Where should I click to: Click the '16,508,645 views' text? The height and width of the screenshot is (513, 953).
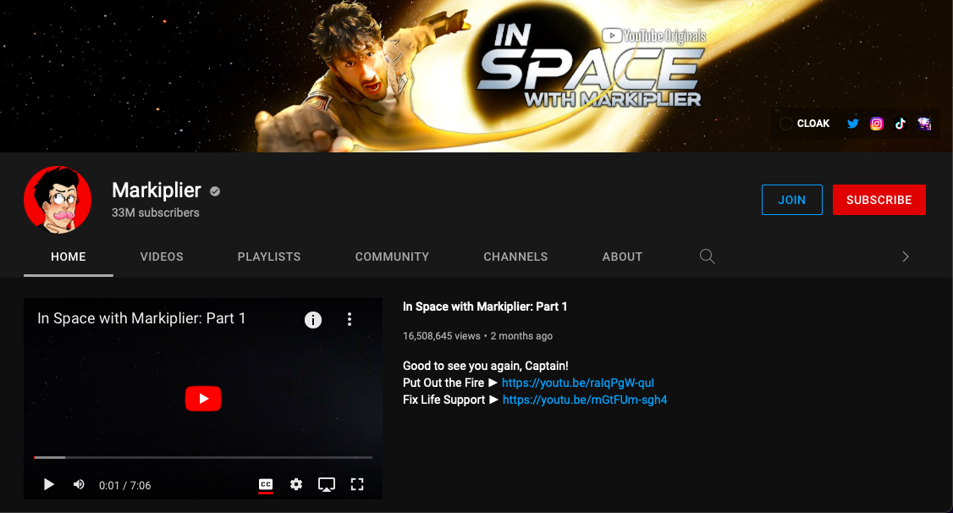pyautogui.click(x=441, y=336)
